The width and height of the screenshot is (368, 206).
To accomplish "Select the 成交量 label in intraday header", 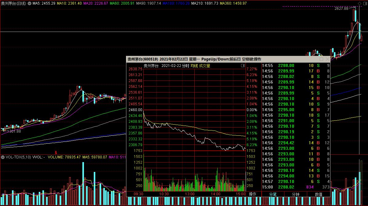I will [205, 66].
